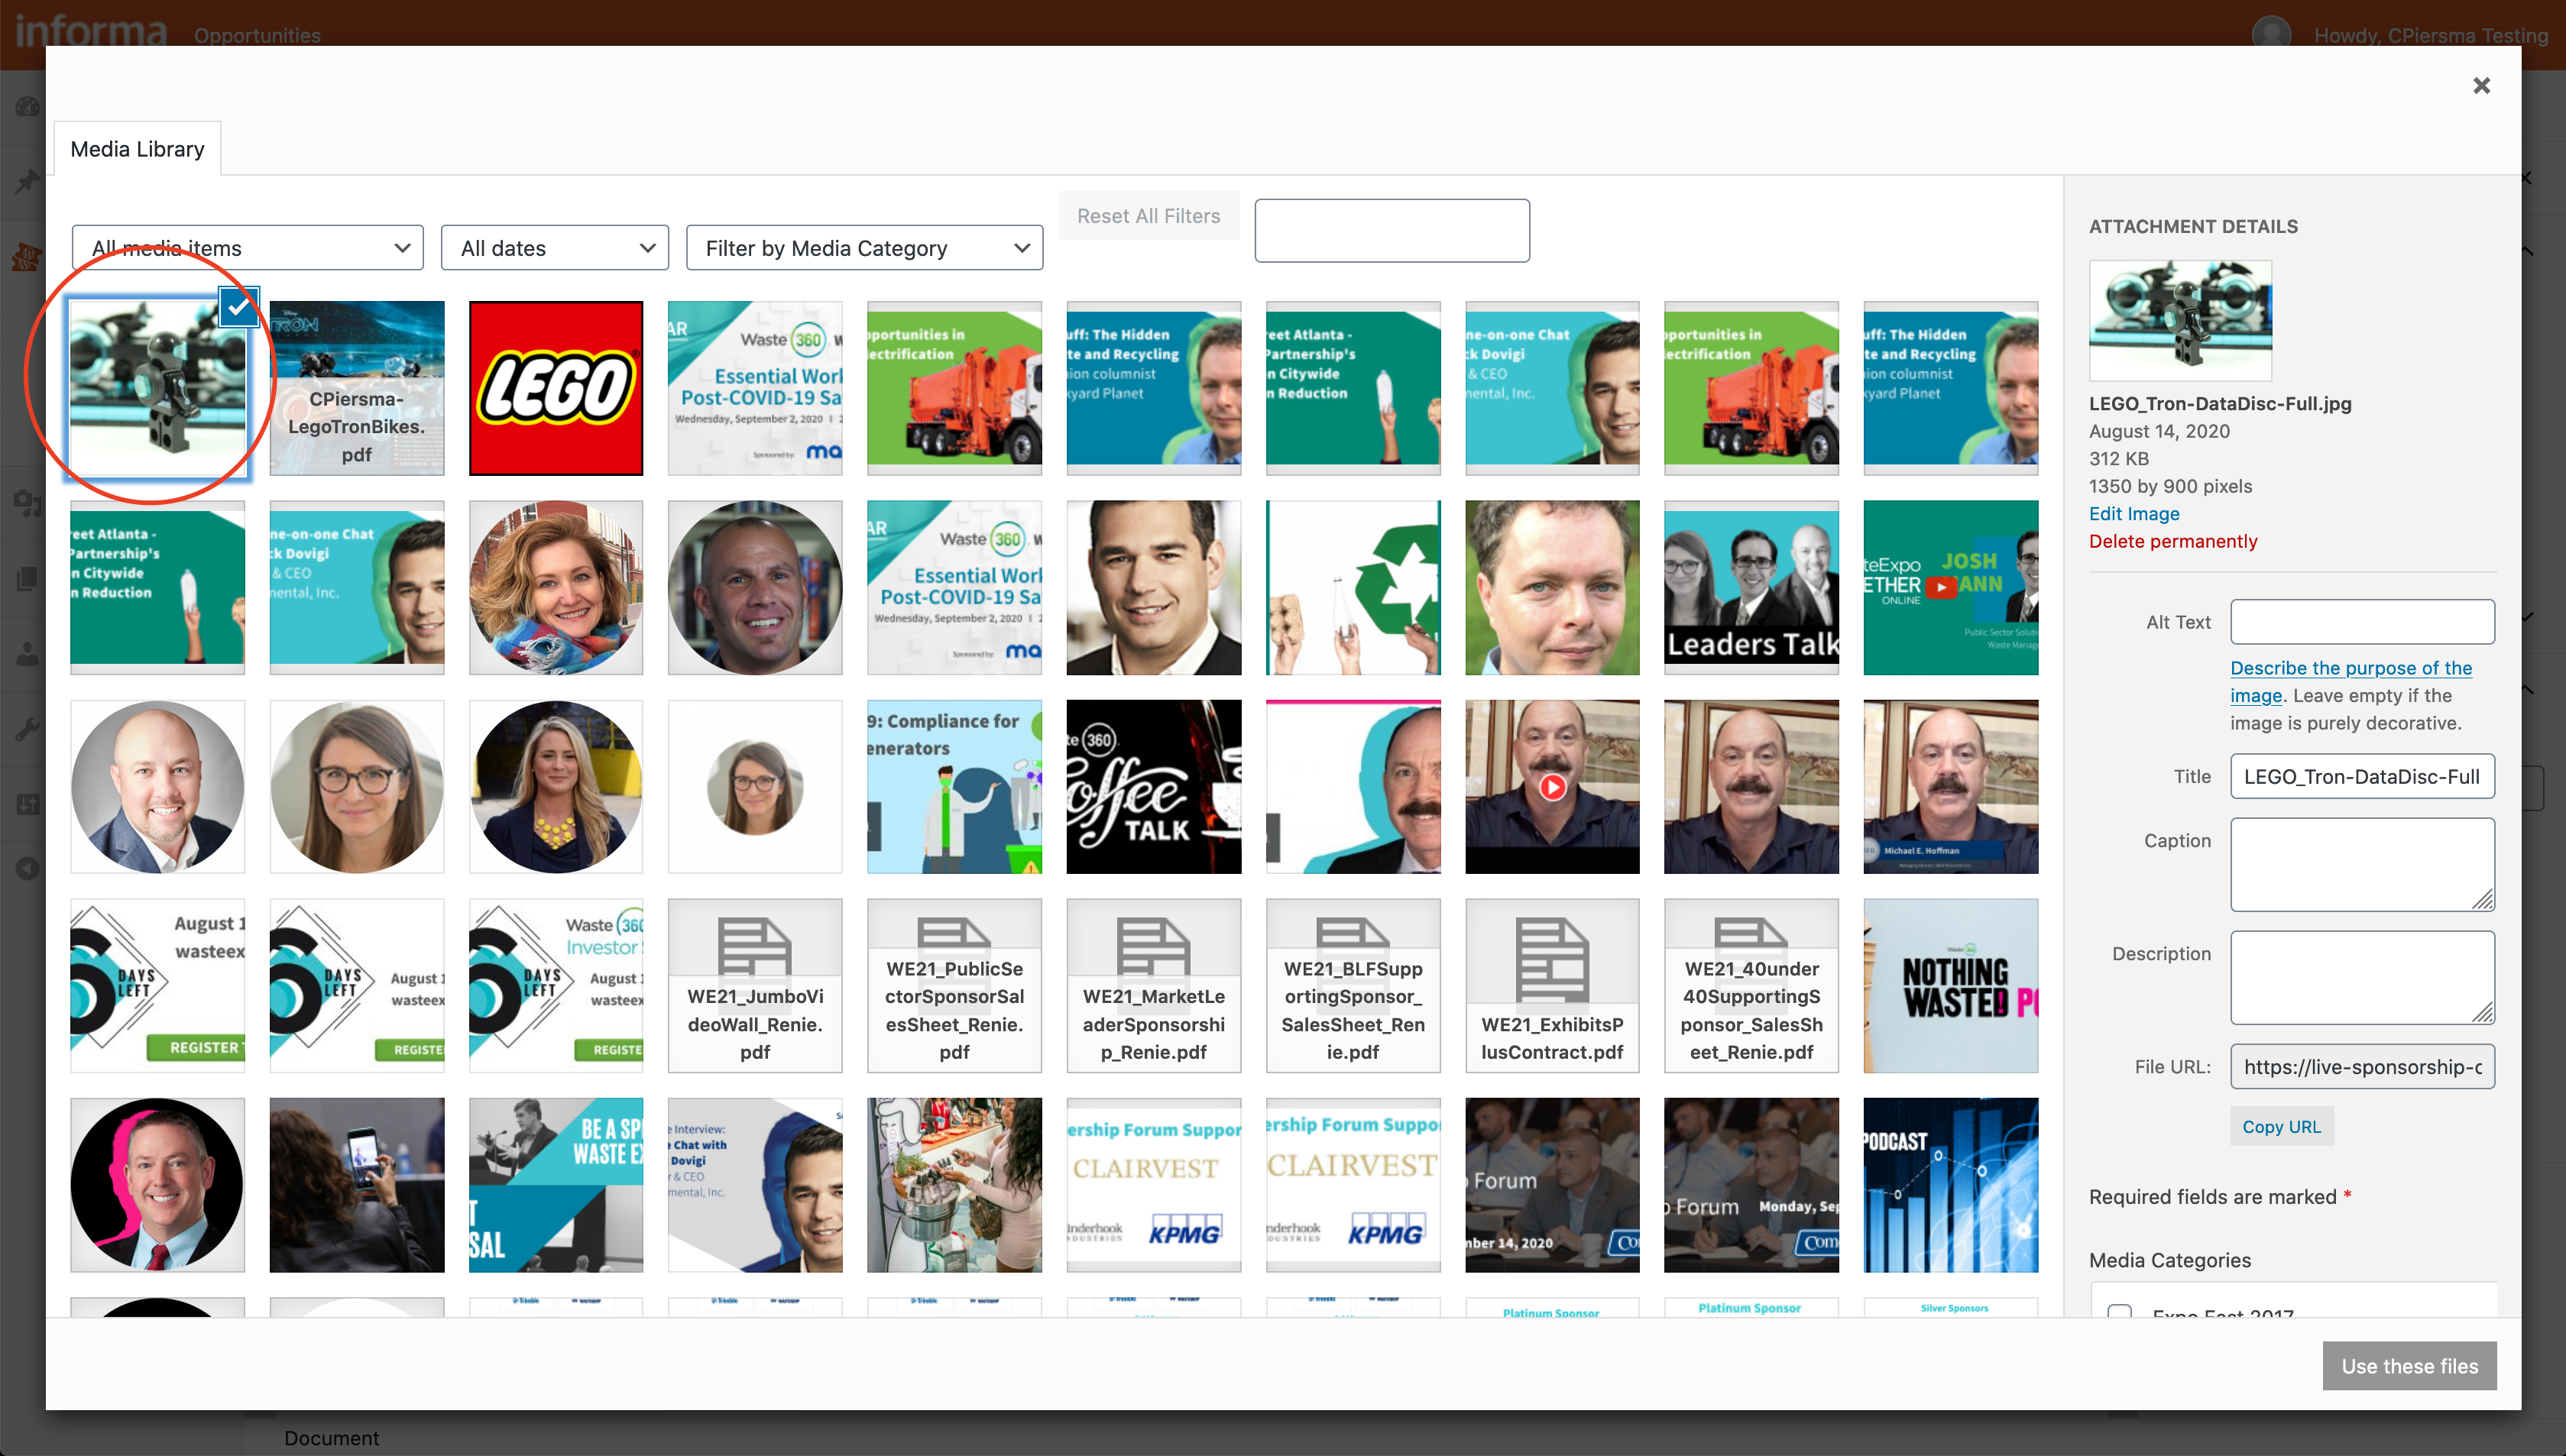
Task: Select WE21_JumboVideoWall_Renie.pdf document
Action: (x=755, y=986)
